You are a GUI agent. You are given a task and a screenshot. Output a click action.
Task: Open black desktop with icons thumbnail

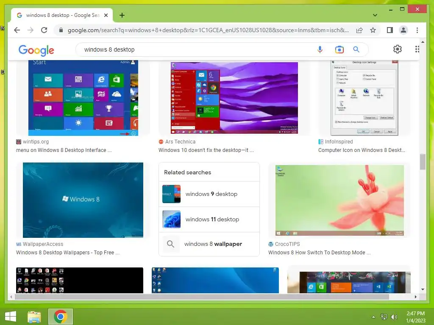click(x=80, y=280)
